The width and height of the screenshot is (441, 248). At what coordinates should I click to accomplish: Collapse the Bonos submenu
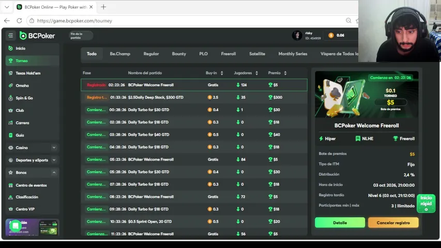[x=54, y=173]
